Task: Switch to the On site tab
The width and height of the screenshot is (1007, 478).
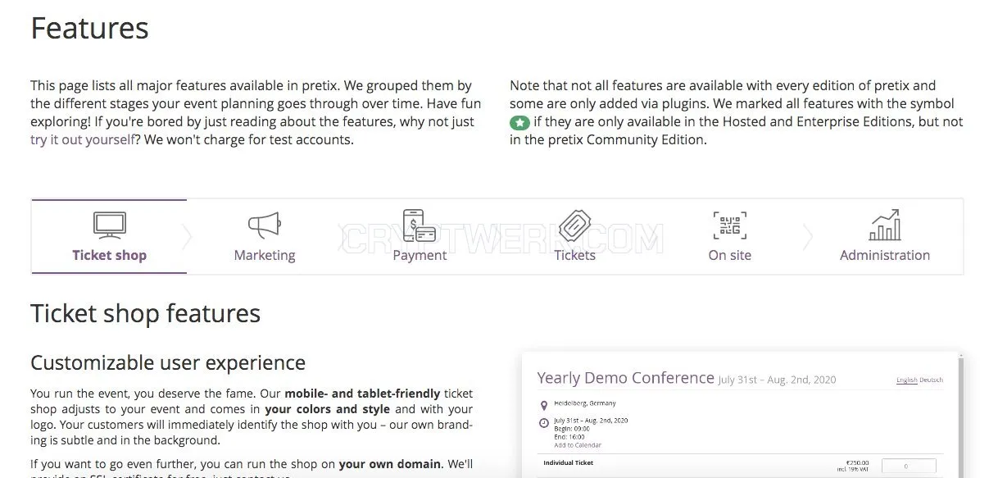Action: click(x=729, y=236)
